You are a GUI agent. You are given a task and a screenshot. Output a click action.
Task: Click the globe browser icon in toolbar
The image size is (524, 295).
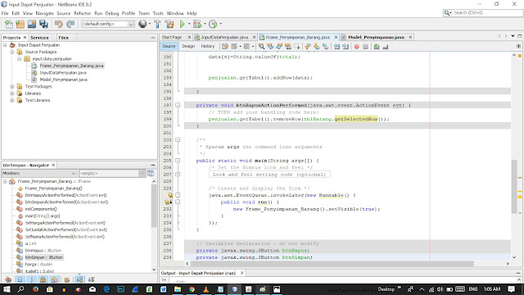coord(142,24)
